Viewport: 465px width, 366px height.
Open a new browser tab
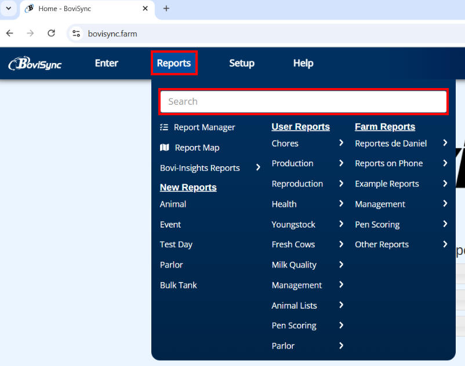click(166, 9)
